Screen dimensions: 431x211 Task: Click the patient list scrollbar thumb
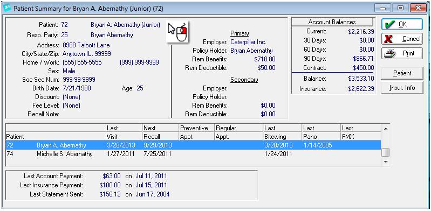[x=385, y=152]
